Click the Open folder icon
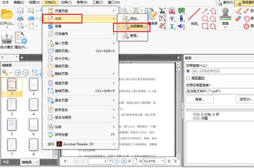 [x=7, y=15]
